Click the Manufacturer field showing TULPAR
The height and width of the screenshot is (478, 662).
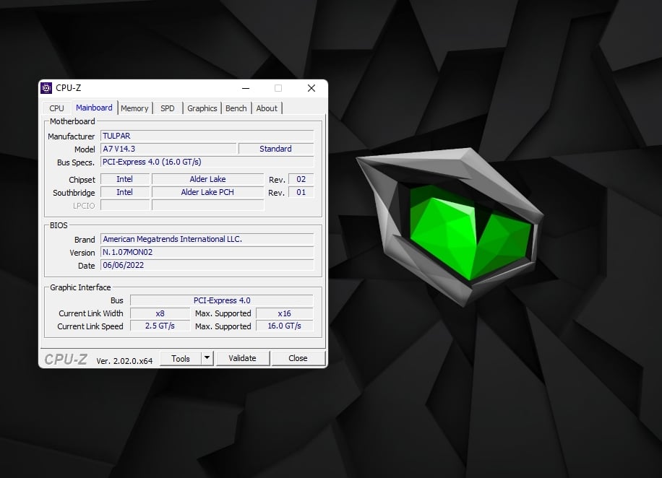coord(207,136)
